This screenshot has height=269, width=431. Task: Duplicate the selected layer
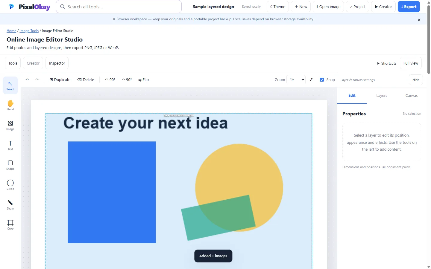coord(60,80)
